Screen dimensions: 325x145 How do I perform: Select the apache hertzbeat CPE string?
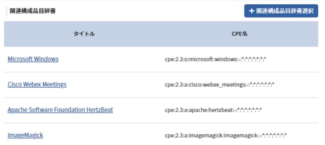click(213, 110)
